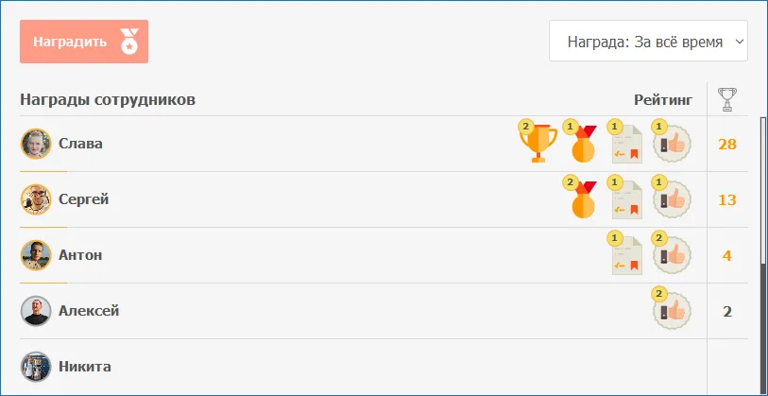Click Никита's avatar photo
The height and width of the screenshot is (396, 768).
[x=36, y=366]
